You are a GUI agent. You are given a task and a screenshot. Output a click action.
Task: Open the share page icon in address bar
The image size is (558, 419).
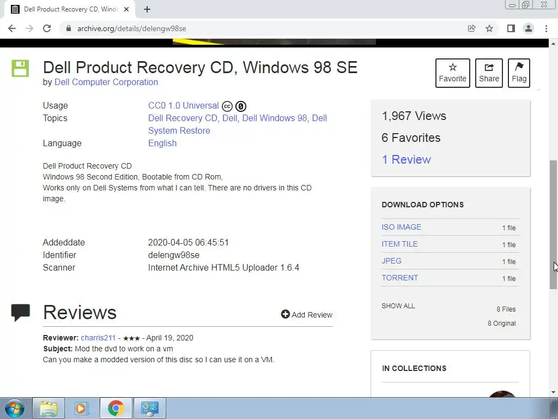coord(472,28)
